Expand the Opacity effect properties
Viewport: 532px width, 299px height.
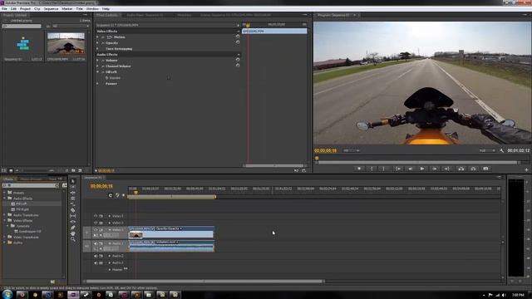(x=98, y=43)
